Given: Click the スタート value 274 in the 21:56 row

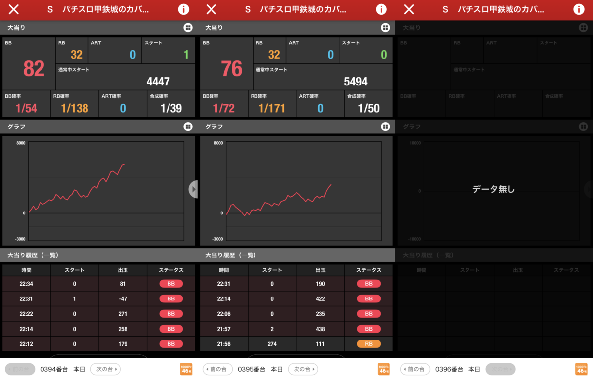Looking at the screenshot, I should coord(272,344).
